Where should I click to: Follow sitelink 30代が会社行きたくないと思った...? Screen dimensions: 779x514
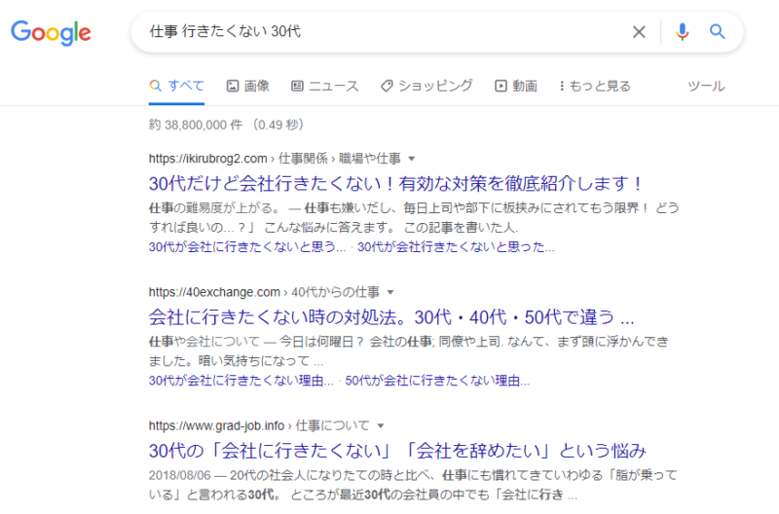456,247
